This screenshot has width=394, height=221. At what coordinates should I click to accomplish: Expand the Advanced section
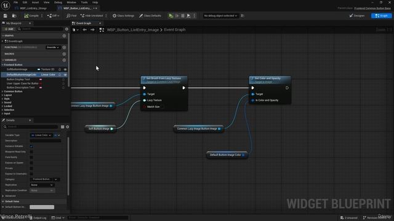point(3,196)
